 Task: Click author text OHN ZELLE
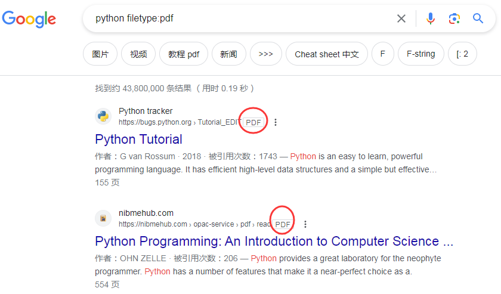click(143, 258)
